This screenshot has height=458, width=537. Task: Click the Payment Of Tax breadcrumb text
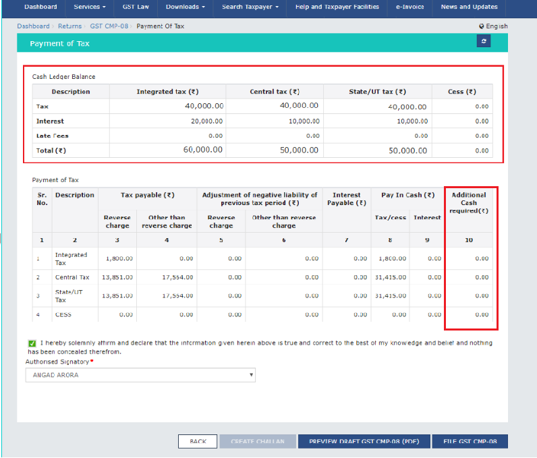click(161, 26)
